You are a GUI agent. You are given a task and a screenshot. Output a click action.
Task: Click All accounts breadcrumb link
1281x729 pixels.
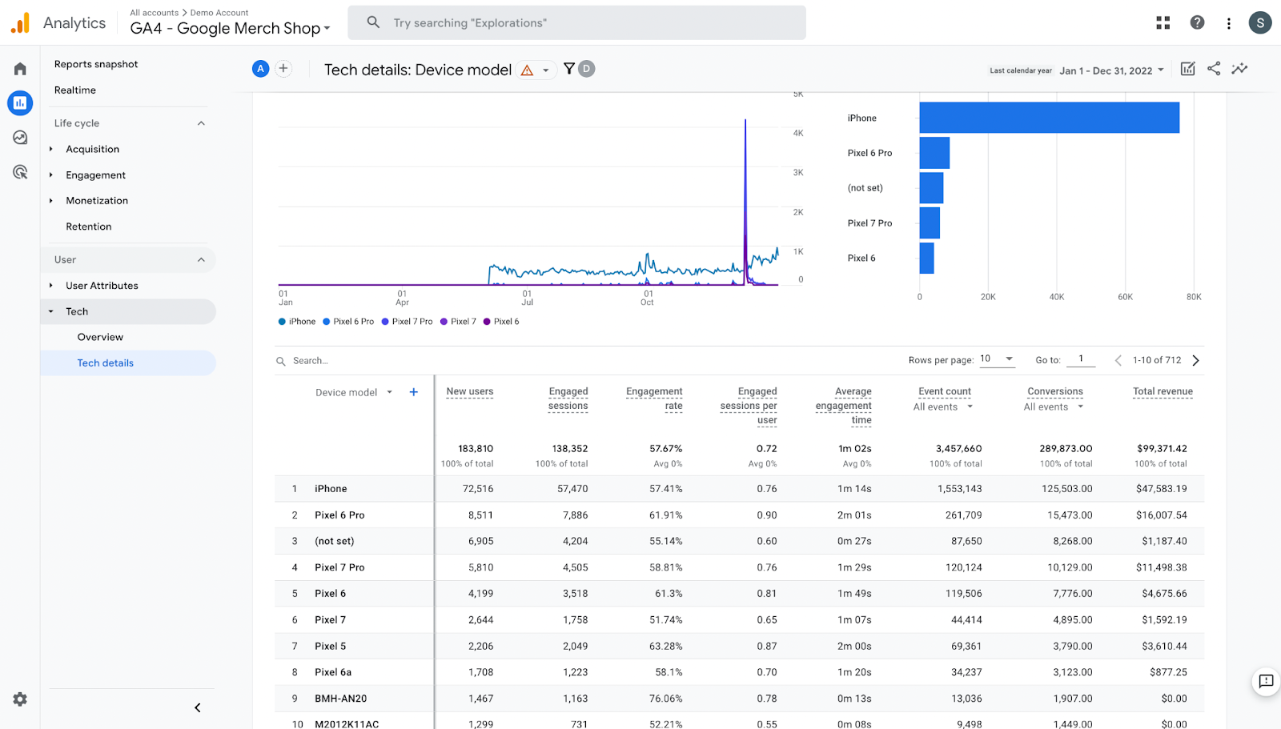click(x=155, y=13)
